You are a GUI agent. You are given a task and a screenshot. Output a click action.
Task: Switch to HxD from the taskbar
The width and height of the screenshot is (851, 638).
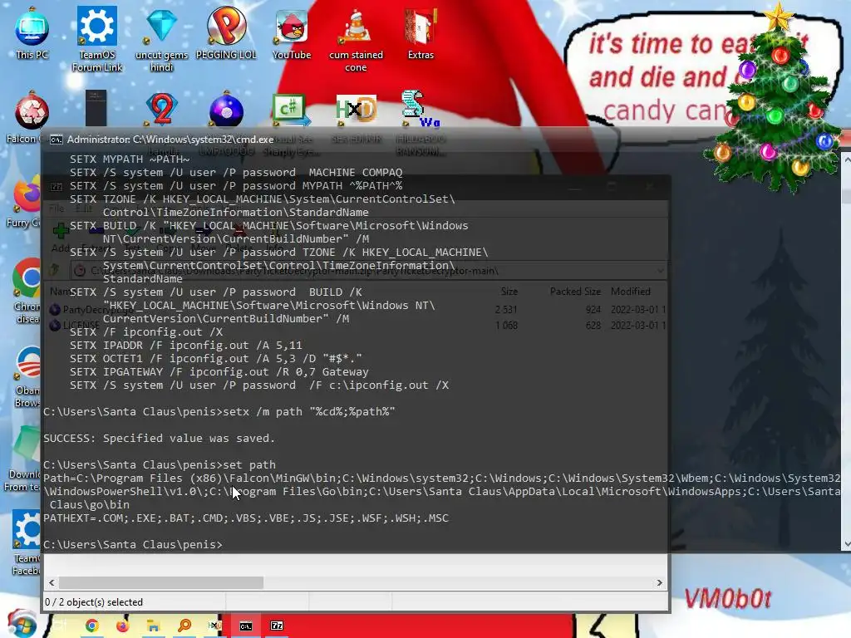coord(215,626)
